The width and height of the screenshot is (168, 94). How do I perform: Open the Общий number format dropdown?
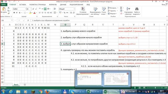click(74, 9)
